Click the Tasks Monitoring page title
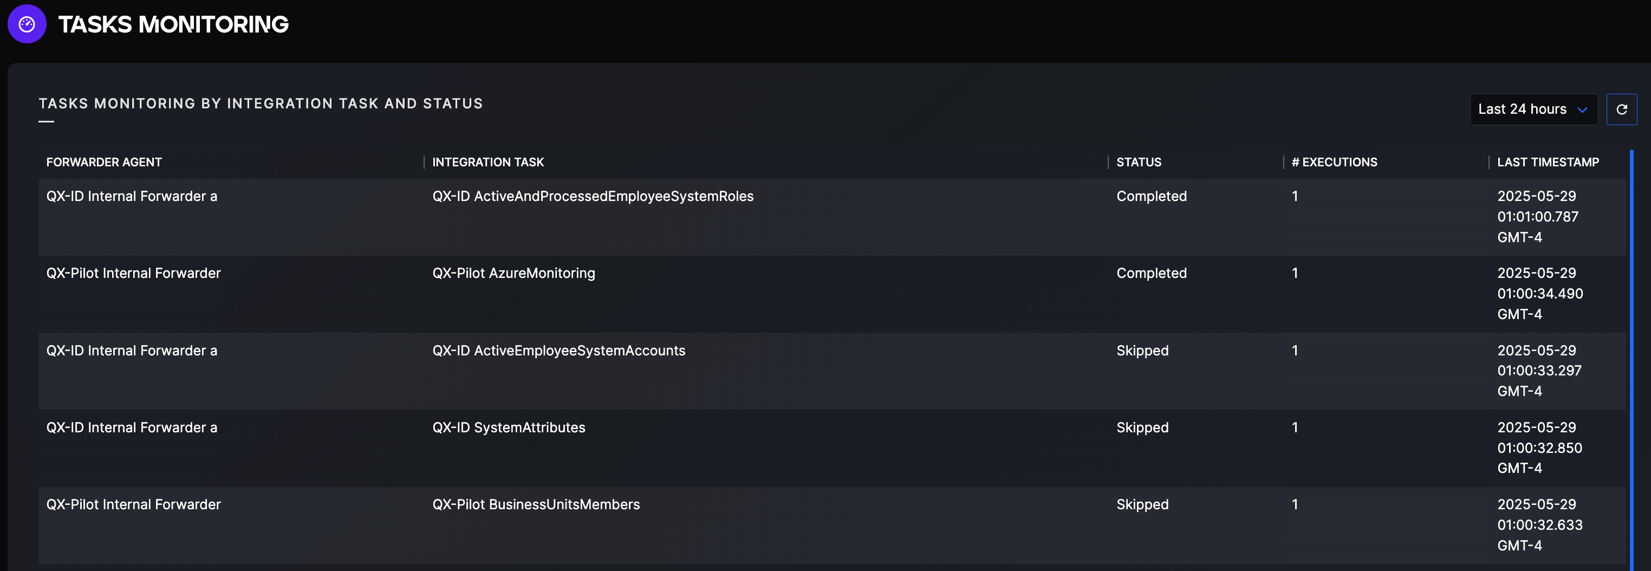Viewport: 1651px width, 571px height. tap(173, 24)
